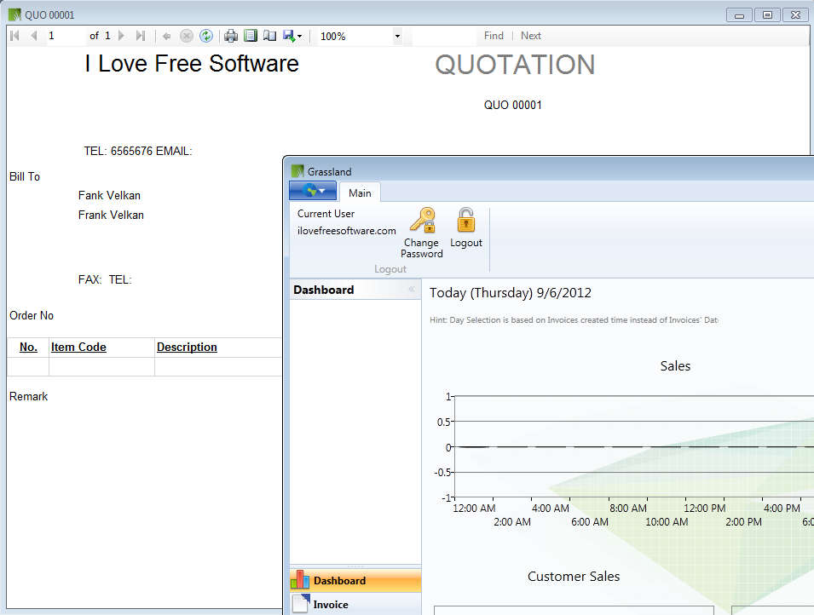Click the stop rendering icon
Viewport: 814px width, 615px height.
point(187,36)
